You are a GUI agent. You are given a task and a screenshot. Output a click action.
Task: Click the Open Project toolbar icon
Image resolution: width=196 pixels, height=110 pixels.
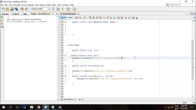click(12, 9)
